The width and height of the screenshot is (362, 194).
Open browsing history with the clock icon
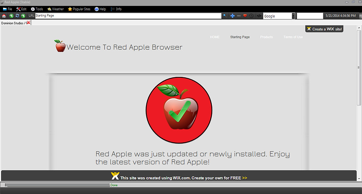[252, 16]
